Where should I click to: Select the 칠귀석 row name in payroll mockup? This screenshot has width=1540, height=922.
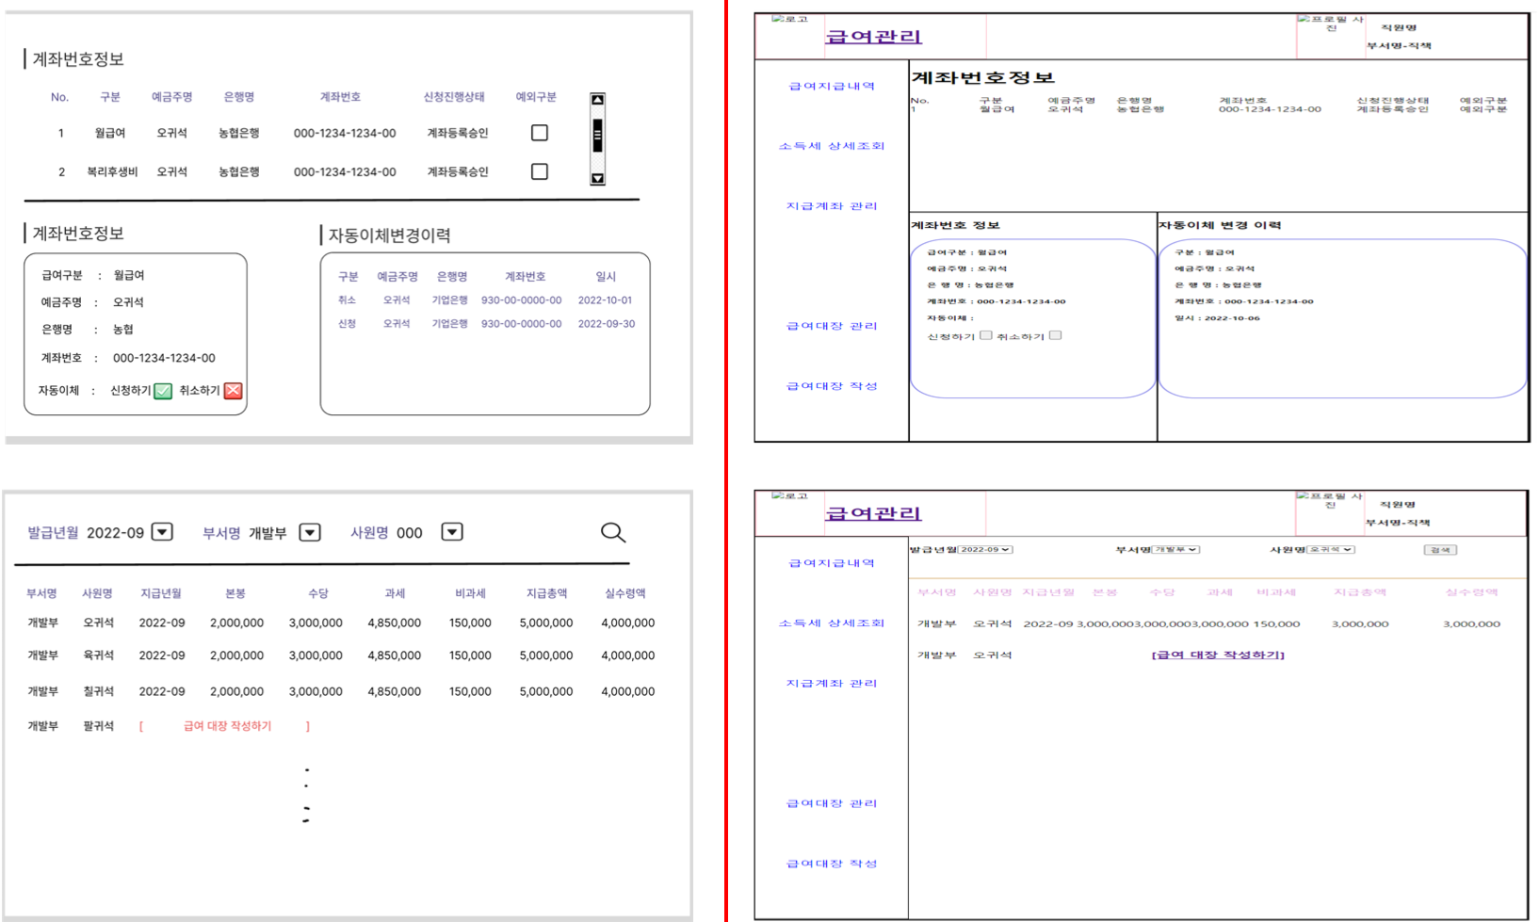coord(98,691)
